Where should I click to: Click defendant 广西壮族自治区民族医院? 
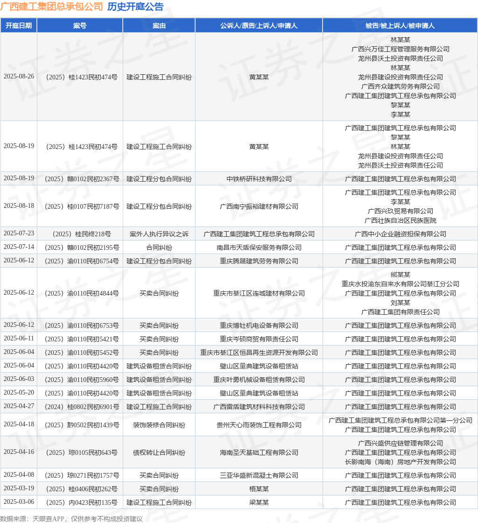tap(401, 220)
